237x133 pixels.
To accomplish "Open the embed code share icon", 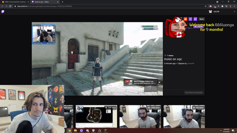I will pos(190,19).
